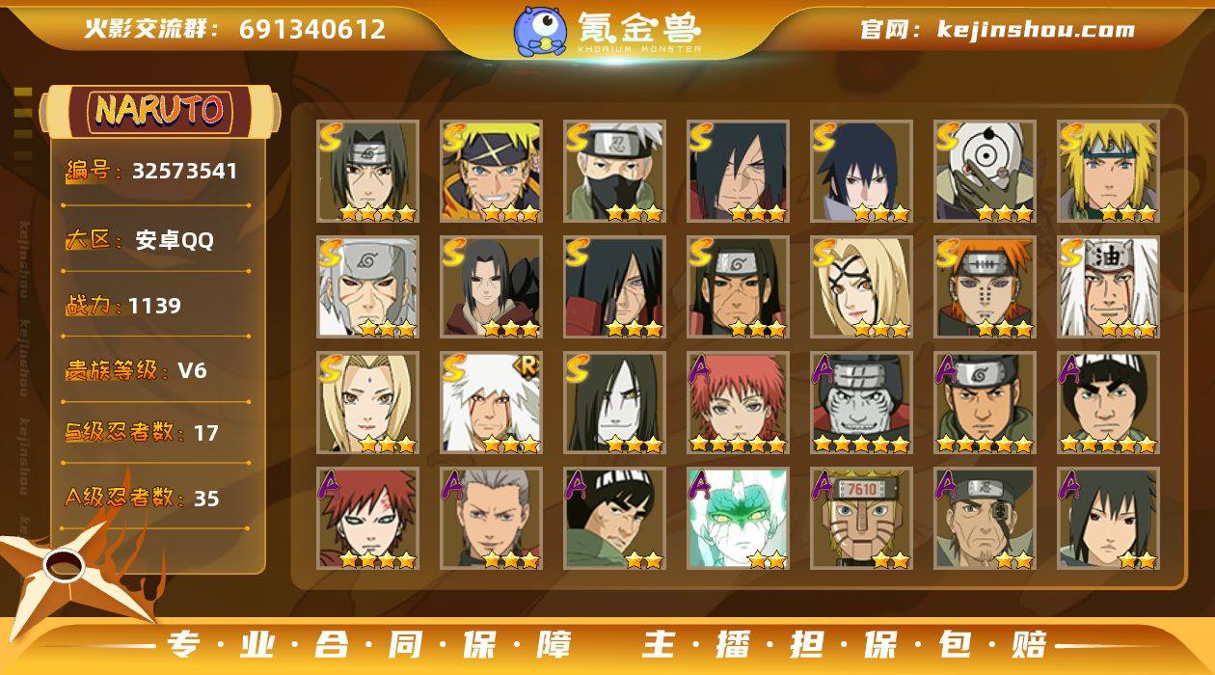The height and width of the screenshot is (675, 1215).
Task: Choose the Gaara four-star A-rank portrait
Action: [367, 518]
